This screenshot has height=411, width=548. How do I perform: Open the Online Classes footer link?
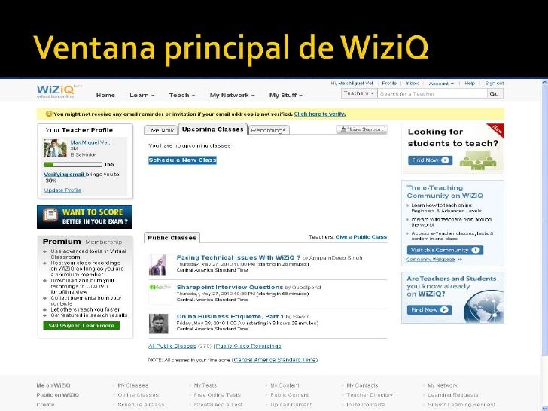tap(138, 395)
